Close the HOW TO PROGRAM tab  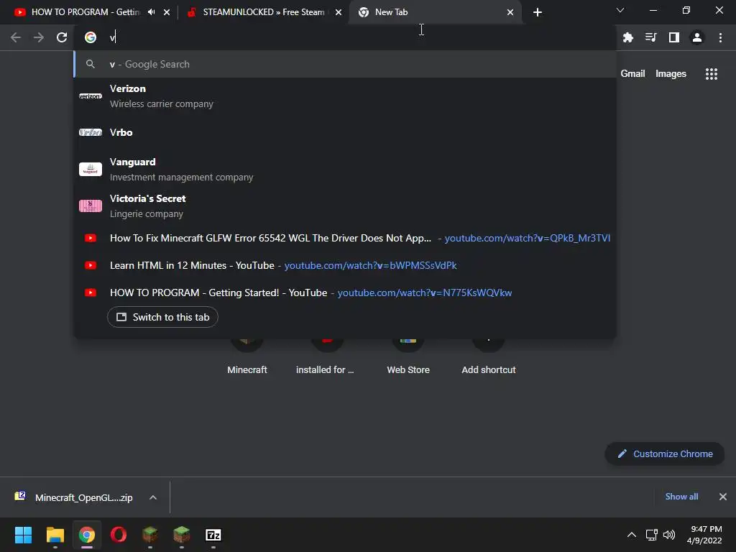(167, 12)
